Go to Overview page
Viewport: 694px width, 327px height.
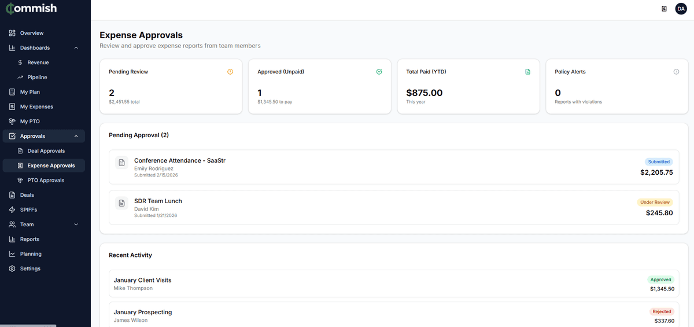pos(44,33)
